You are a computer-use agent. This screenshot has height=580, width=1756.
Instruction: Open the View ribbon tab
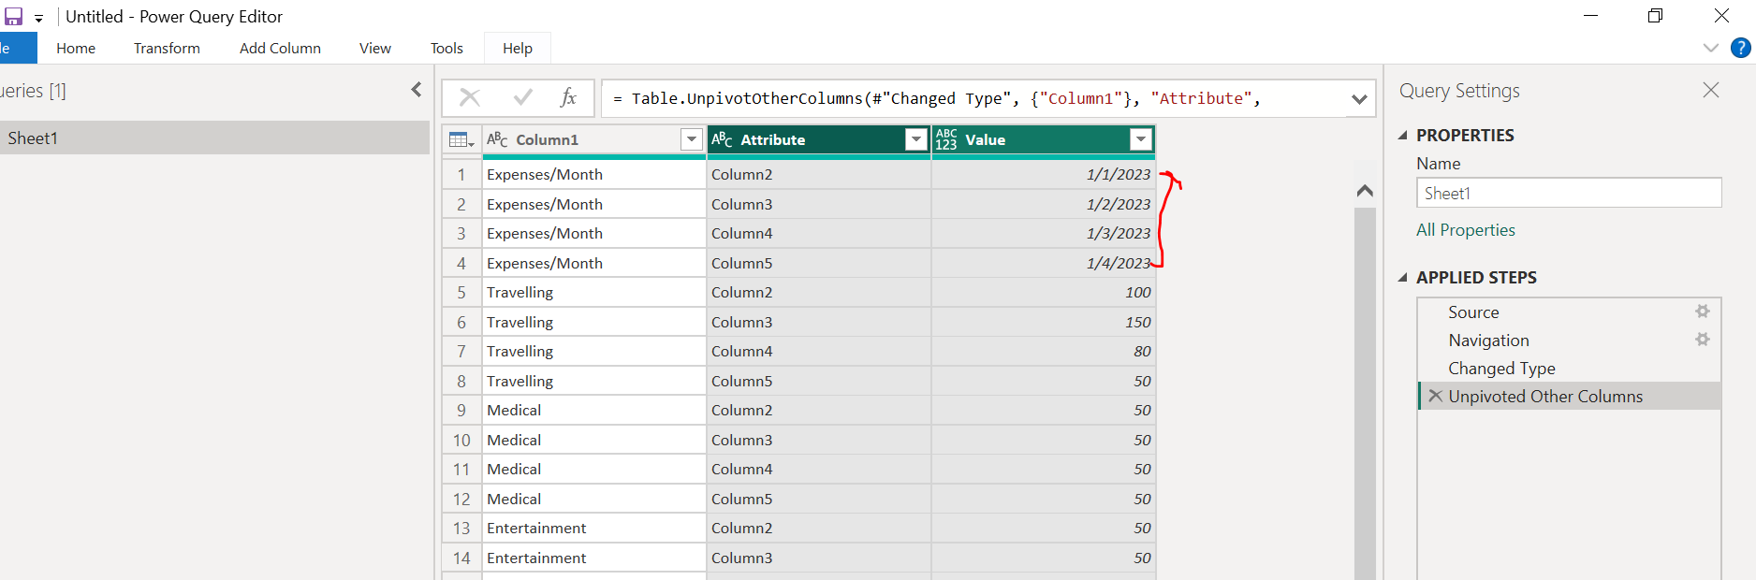(x=375, y=49)
